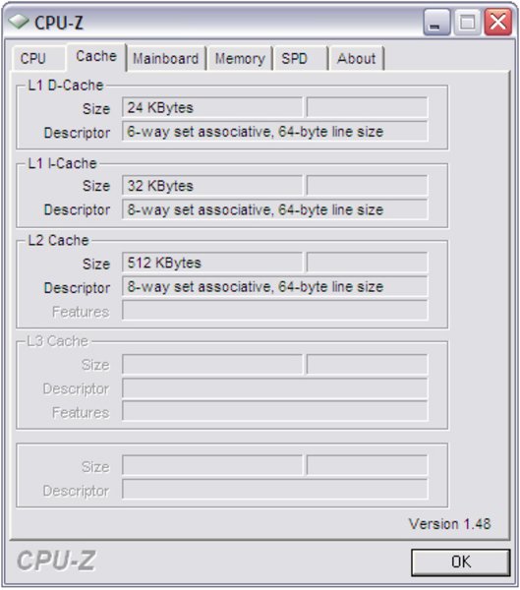Click the Version 1.48 label
The width and height of the screenshot is (520, 590).
449,524
